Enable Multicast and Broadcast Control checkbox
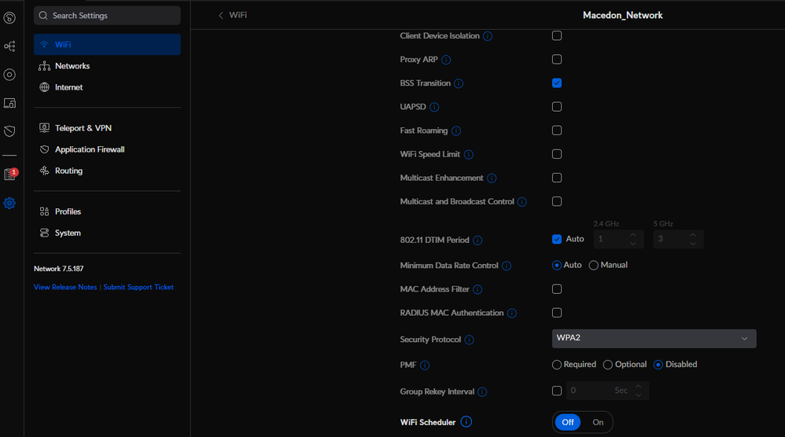This screenshot has height=437, width=785. pos(557,201)
